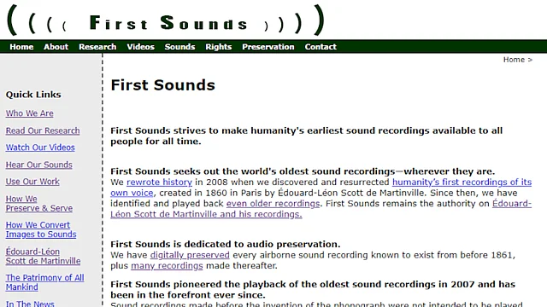The image size is (547, 307).
Task: Open the About menu item
Action: 56,47
